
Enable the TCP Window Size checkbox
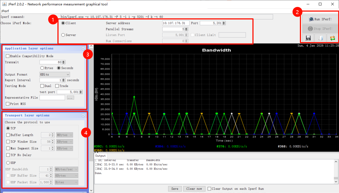click(x=8, y=142)
